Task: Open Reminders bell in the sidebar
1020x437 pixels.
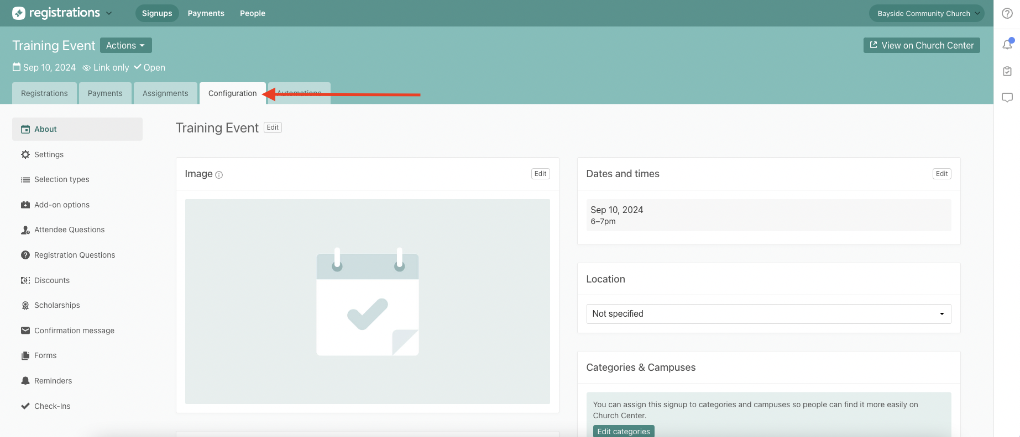Action: click(x=25, y=381)
